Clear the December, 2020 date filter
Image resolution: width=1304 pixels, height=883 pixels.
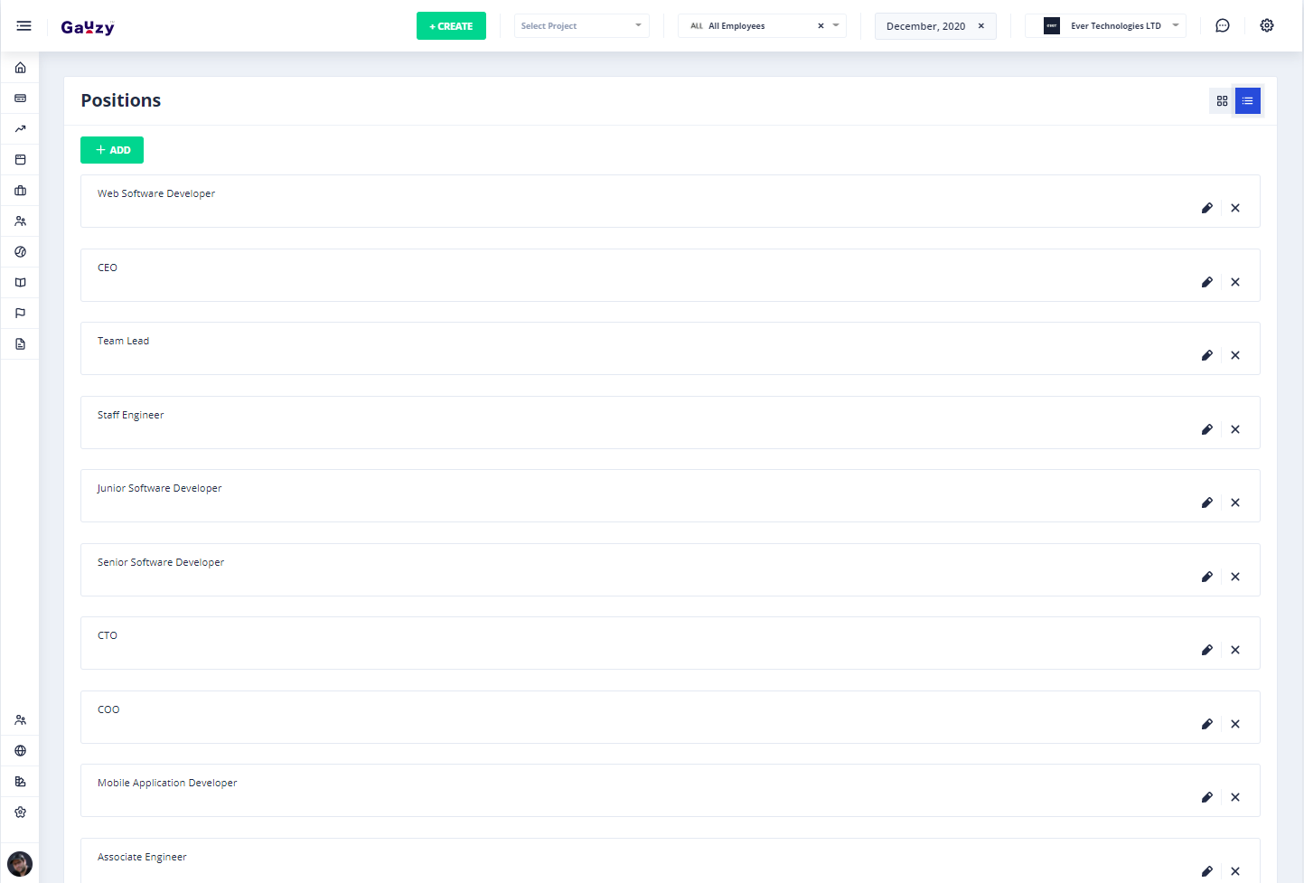point(980,26)
